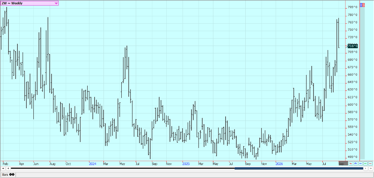The image size is (374, 178).
Task: Click the 2026 year marker on time axis
Action: click(x=279, y=164)
